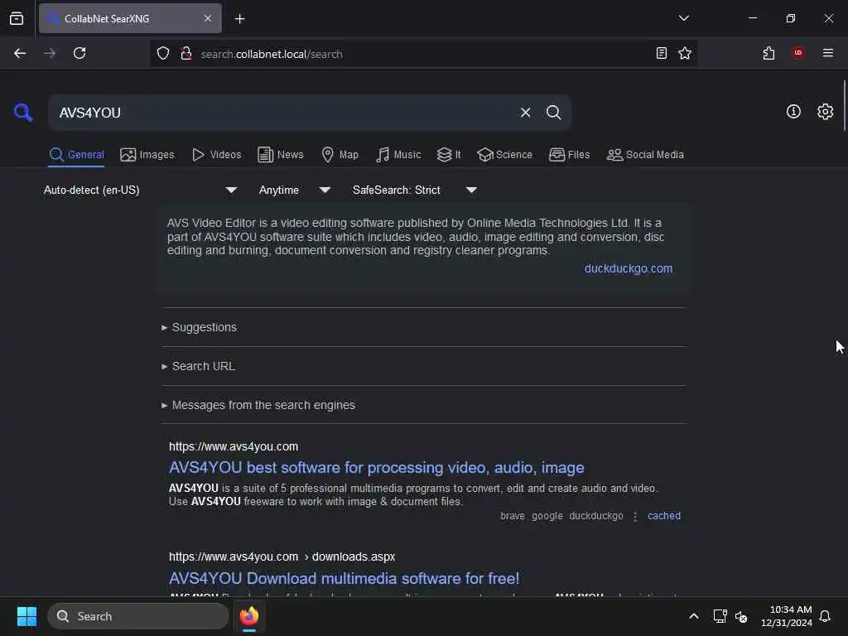The height and width of the screenshot is (636, 848).
Task: Click 'duckduckgo' engine label
Action: [x=596, y=516]
